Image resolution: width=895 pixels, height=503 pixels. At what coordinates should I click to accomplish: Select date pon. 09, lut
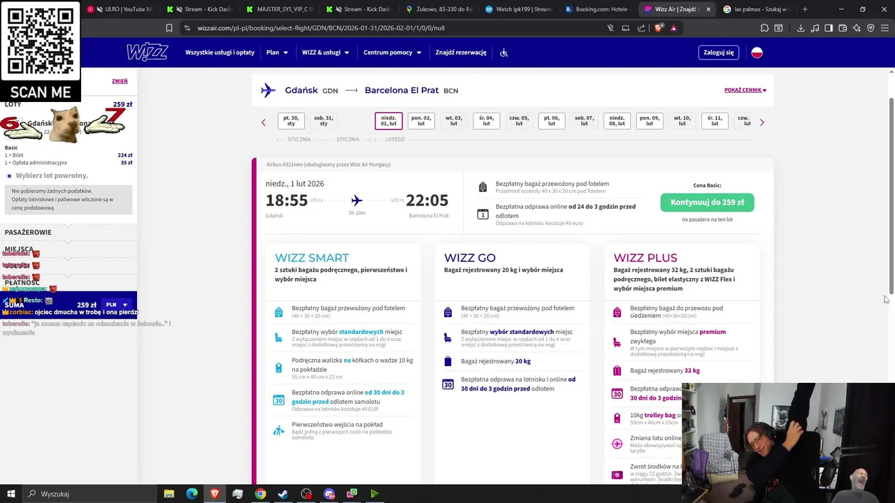click(650, 121)
